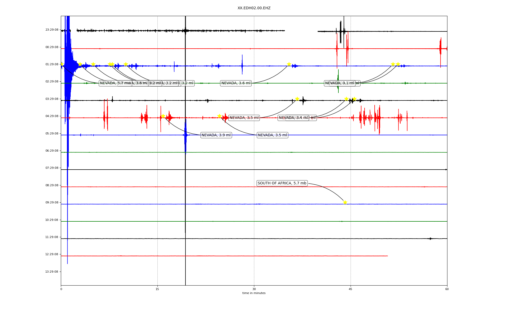Click the NEVADA 3.9 ml annotation box

[x=216, y=135]
